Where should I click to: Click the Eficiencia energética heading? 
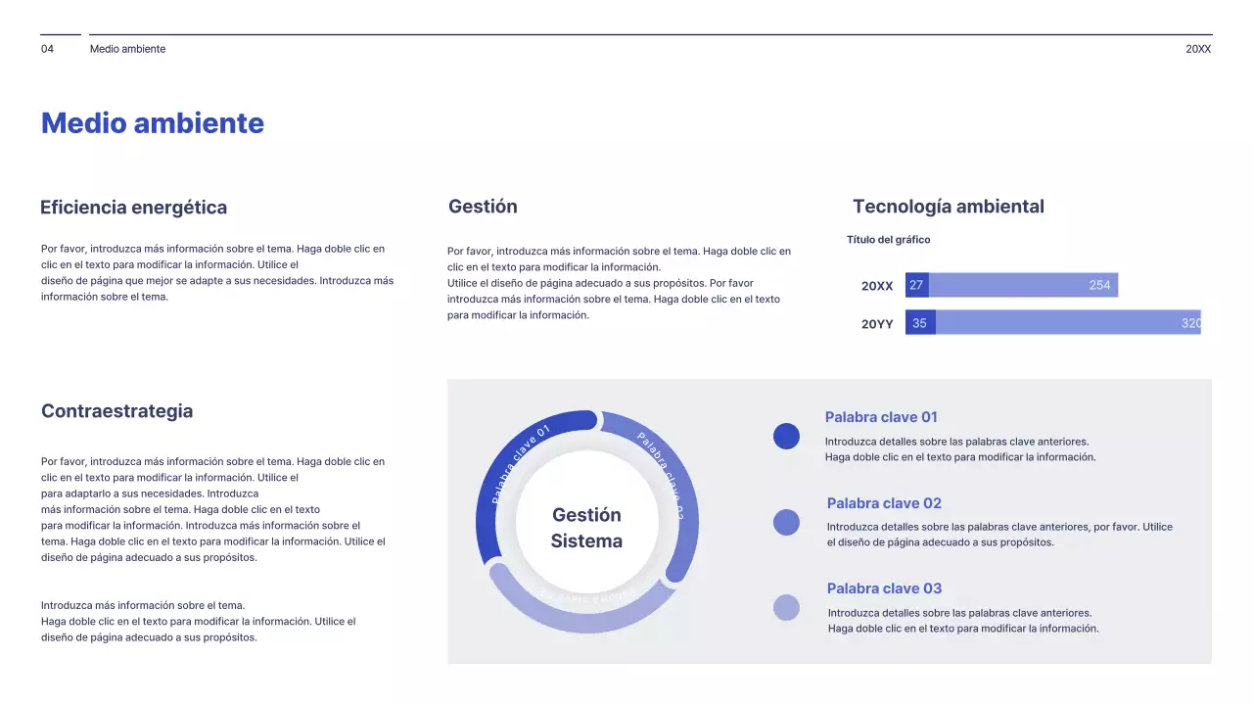(x=133, y=208)
